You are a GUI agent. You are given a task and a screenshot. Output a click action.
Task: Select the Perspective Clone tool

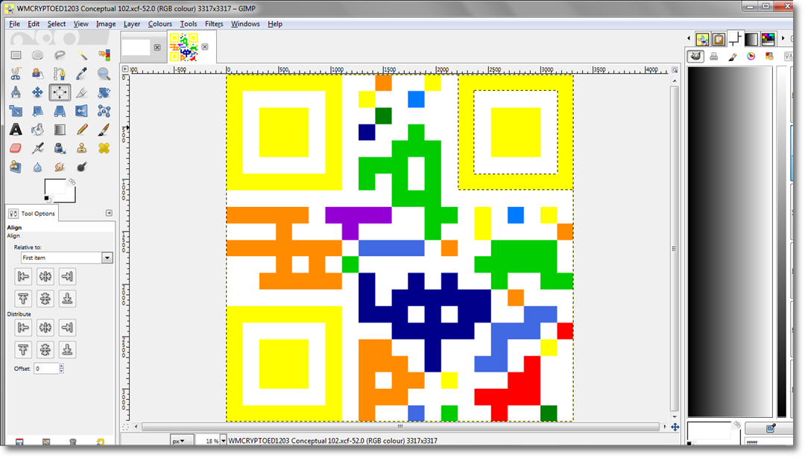(x=16, y=167)
